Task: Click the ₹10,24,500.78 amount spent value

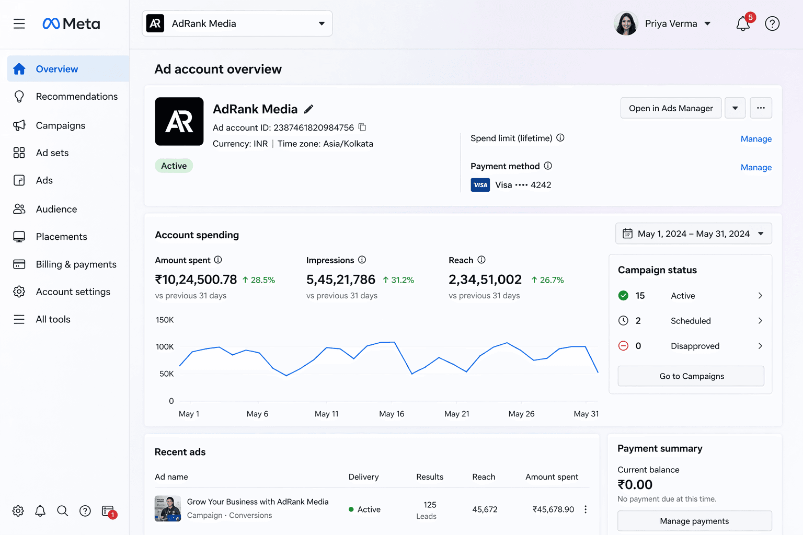Action: pyautogui.click(x=196, y=280)
